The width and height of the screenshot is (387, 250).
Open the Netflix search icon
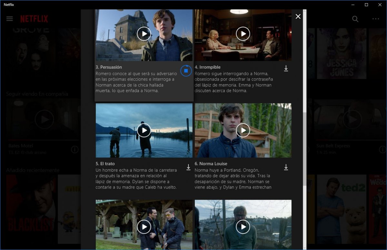pos(355,19)
